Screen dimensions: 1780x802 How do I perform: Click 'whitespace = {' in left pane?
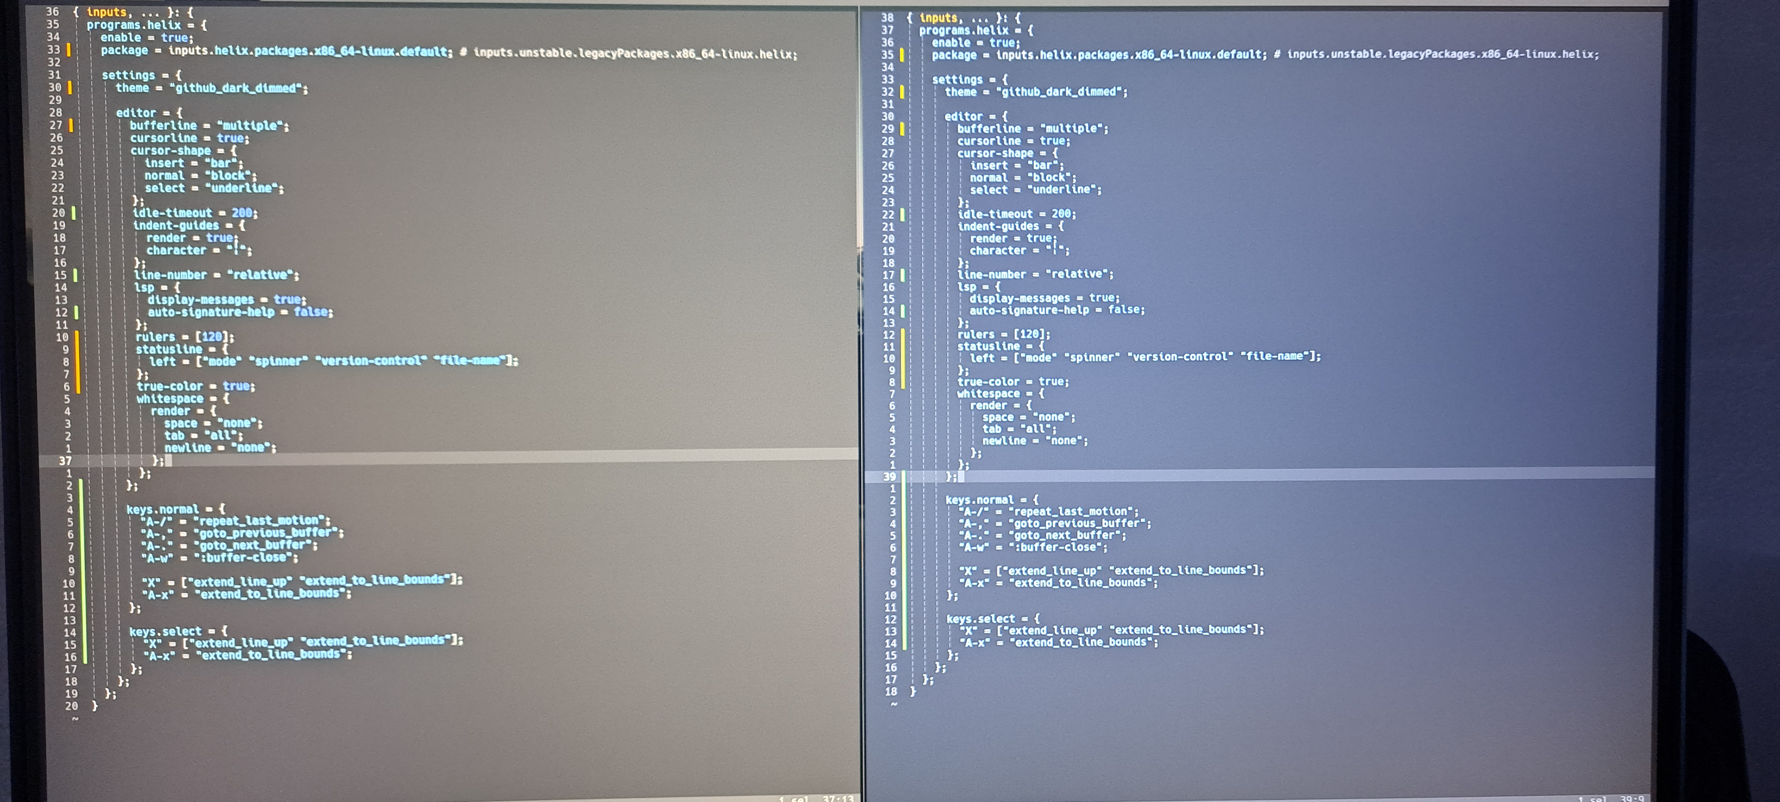point(183,399)
